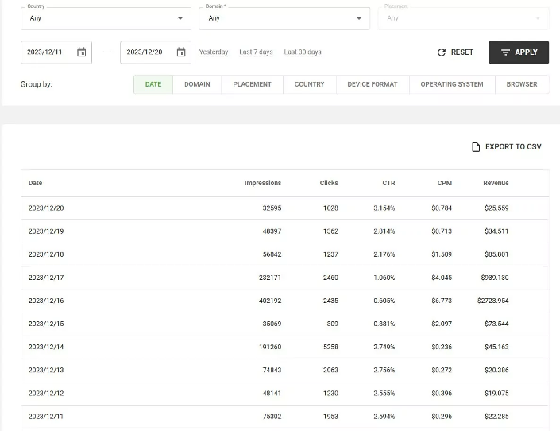Expand the Country dropdown arrow
Screen dimensions: 560x431
pyautogui.click(x=180, y=18)
